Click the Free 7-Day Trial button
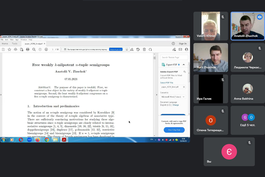This screenshot has height=177, width=265. click(174, 130)
